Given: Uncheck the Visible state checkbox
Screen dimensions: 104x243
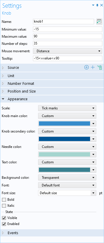Looking at the screenshot, I should [4, 218].
